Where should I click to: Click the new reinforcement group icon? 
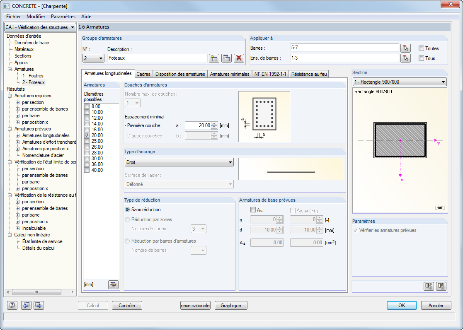(214, 58)
